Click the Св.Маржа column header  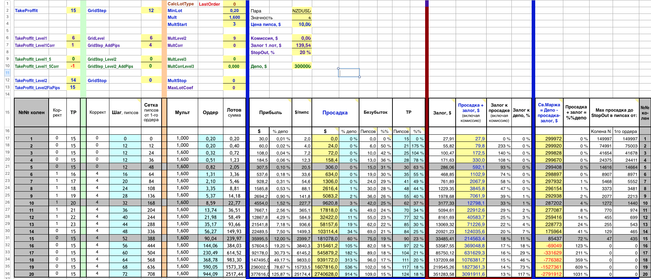pos(549,113)
